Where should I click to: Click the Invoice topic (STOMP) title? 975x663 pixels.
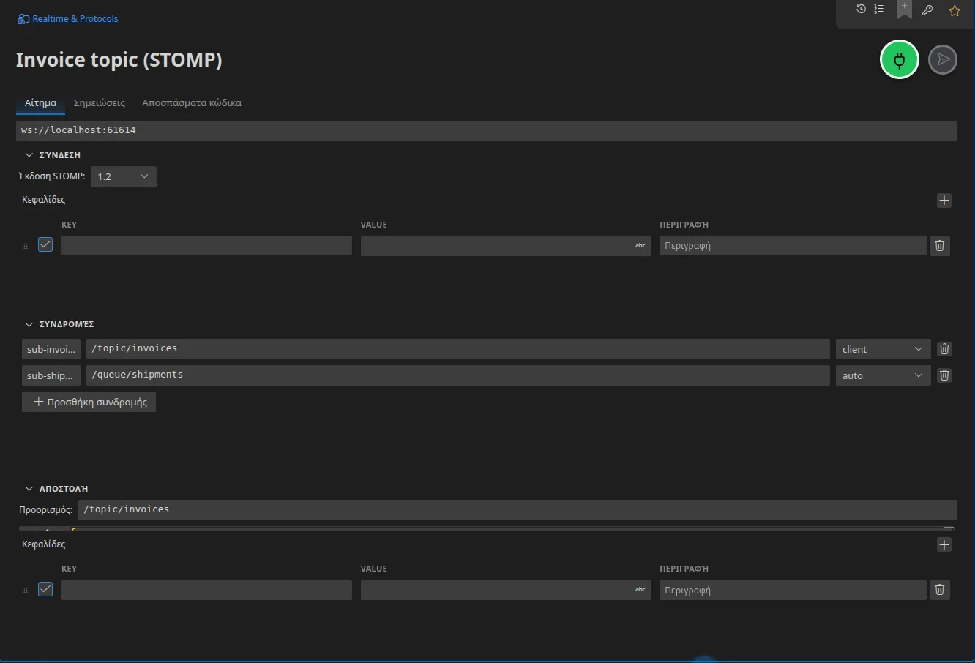click(119, 60)
